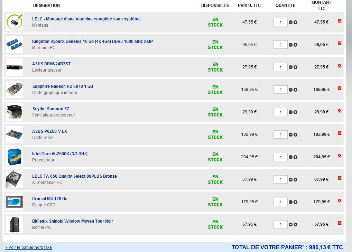
Task: Increase quantity of LDLC Montage
Action: tap(295, 22)
